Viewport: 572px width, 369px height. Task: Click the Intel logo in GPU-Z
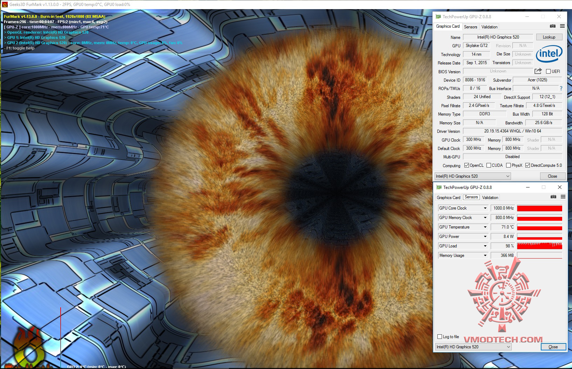pyautogui.click(x=549, y=54)
